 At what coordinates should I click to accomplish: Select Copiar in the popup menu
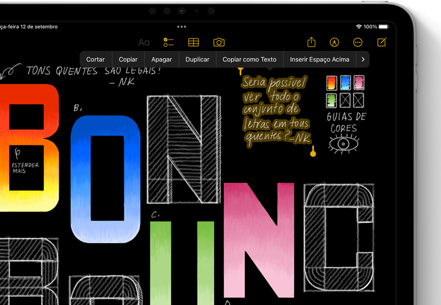click(128, 59)
